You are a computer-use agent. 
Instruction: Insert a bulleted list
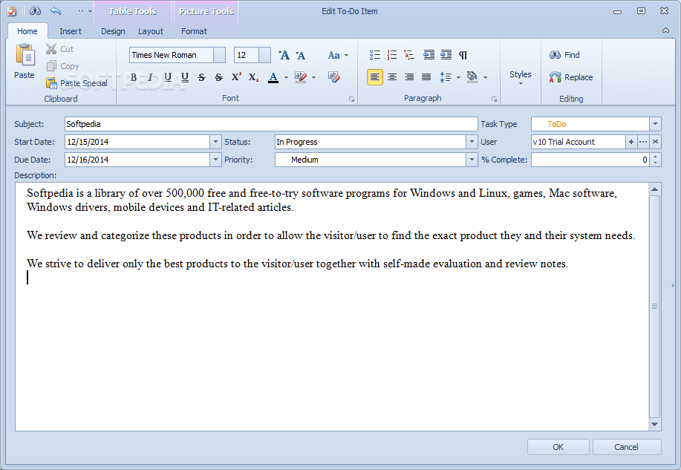[x=375, y=55]
